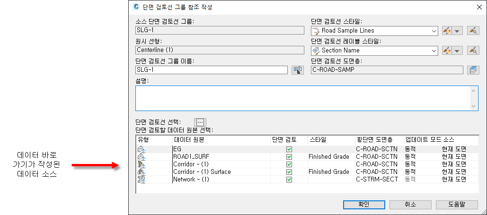Open the style detail picker for Road Sample Lines
This screenshot has width=487, height=215.
point(472,31)
